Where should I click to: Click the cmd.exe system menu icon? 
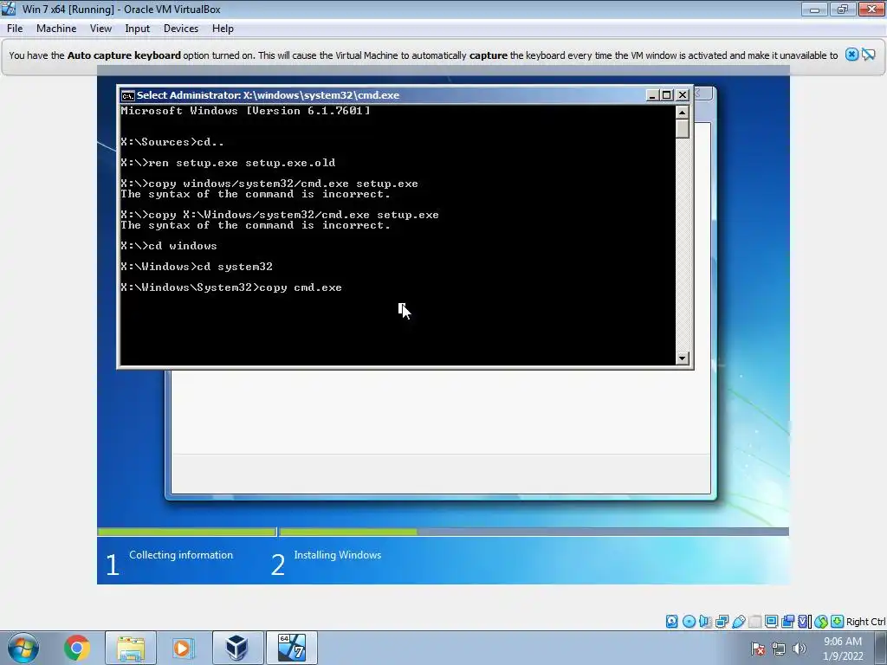click(x=128, y=95)
